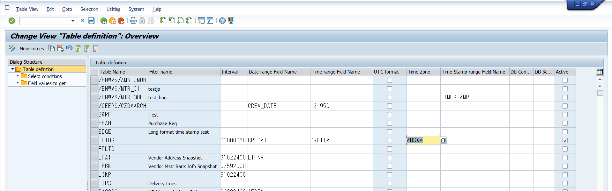
Task: Click the Copy As icon
Action: point(51,48)
